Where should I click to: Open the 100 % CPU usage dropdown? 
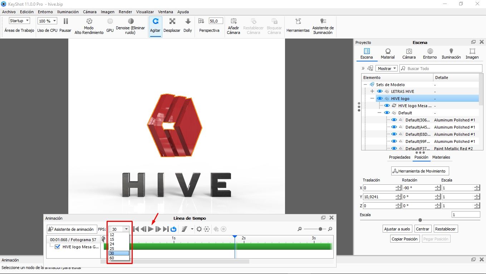47,21
